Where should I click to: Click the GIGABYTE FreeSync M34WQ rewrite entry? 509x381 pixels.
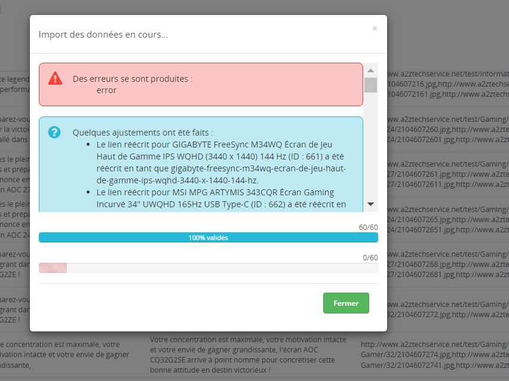pos(220,162)
